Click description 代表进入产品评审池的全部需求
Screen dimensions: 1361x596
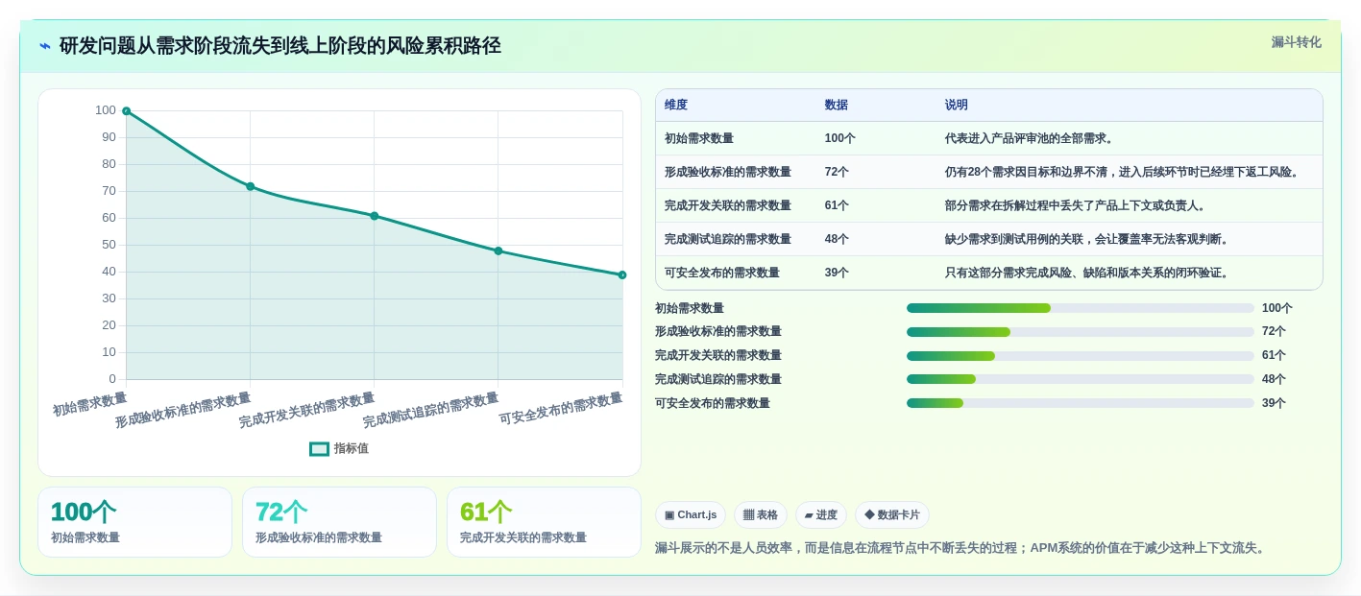pyautogui.click(x=1030, y=138)
